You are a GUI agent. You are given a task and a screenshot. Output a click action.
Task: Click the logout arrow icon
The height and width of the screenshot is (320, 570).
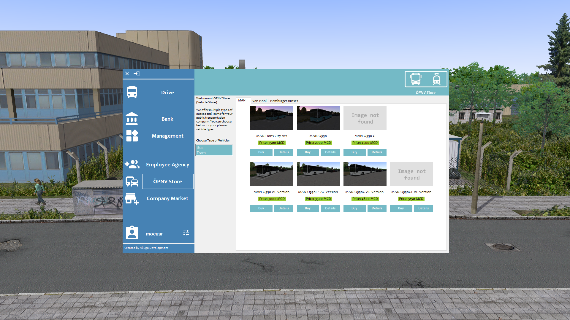pos(137,74)
